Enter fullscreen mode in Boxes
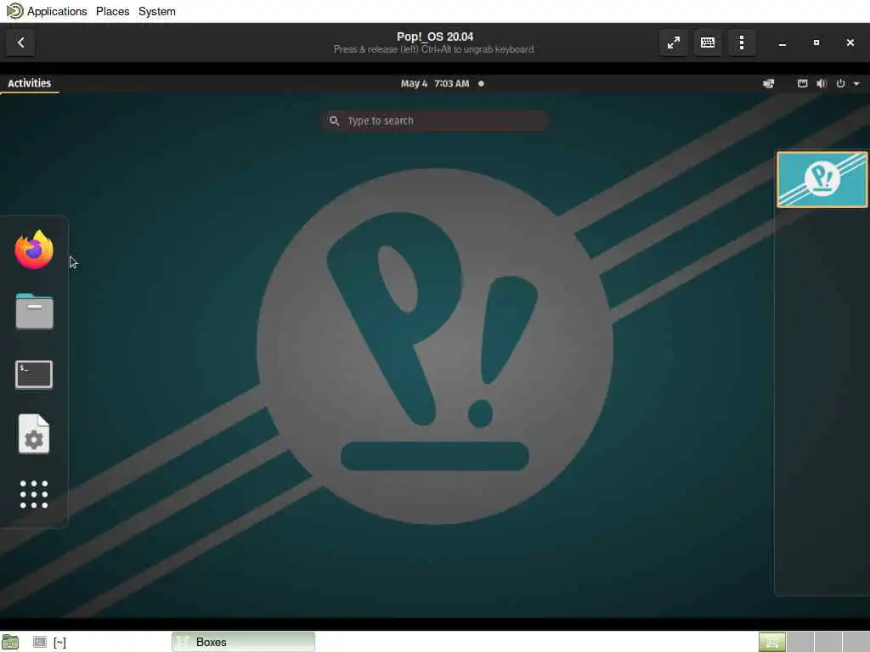The image size is (870, 652). click(x=674, y=42)
